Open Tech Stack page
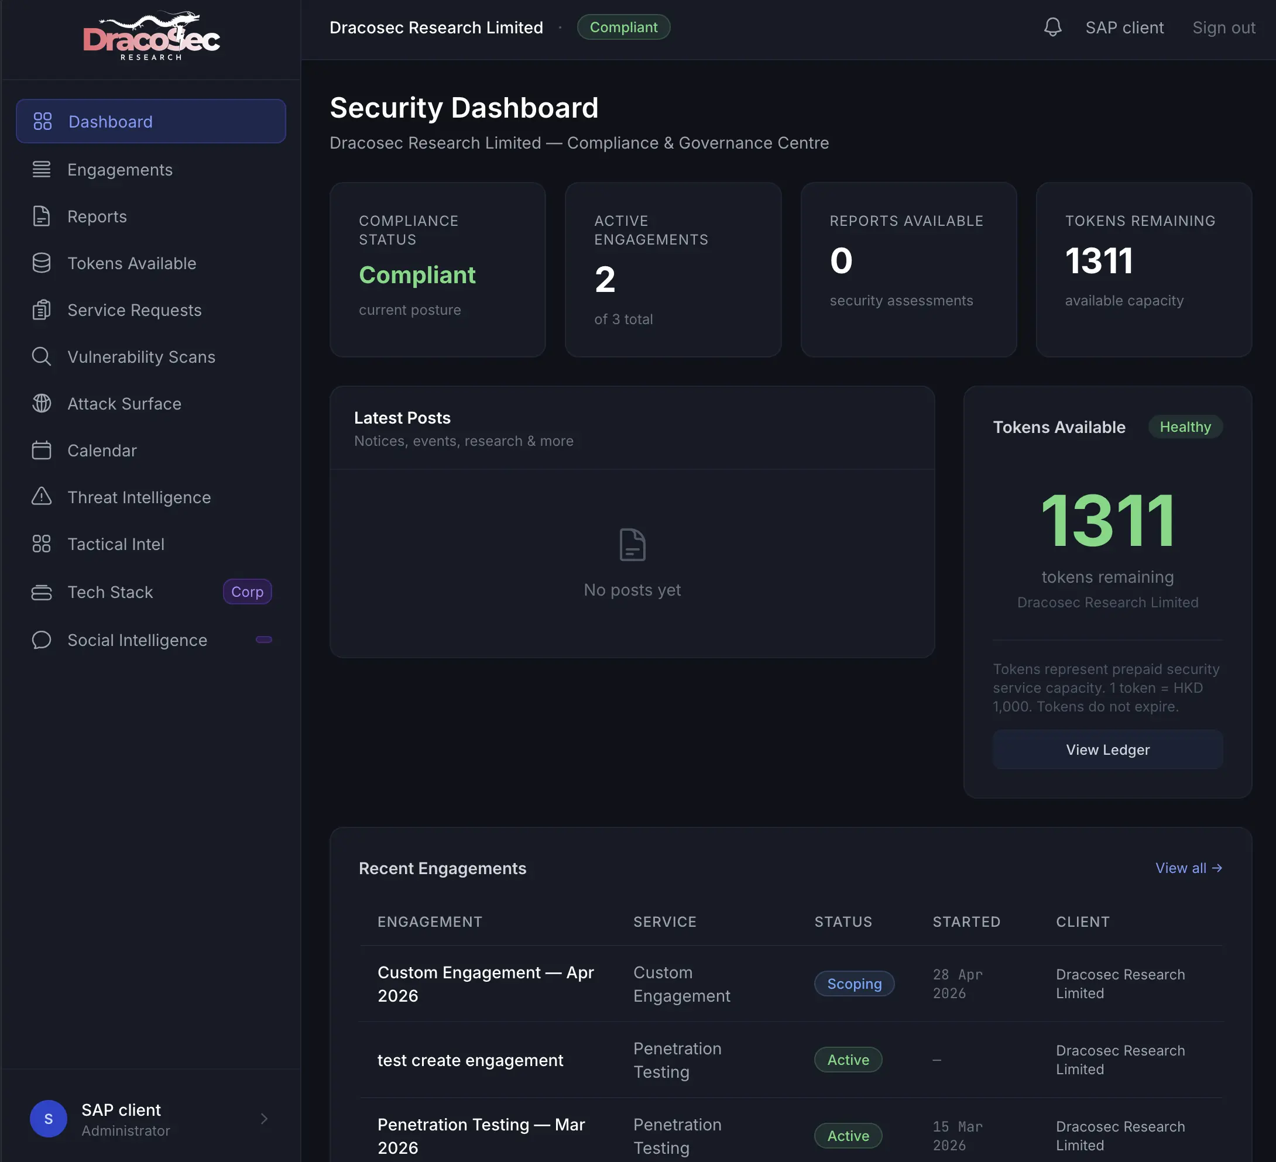 150,592
